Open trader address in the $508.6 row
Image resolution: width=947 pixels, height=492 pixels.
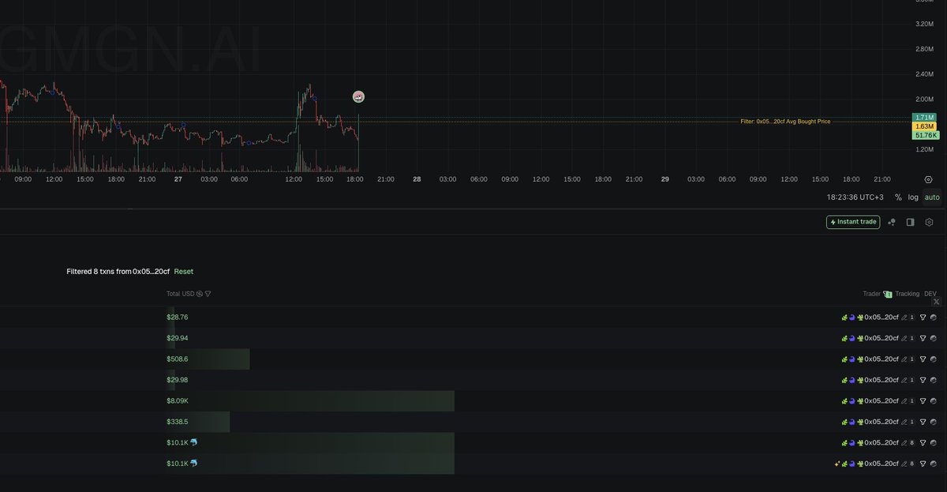(881, 359)
